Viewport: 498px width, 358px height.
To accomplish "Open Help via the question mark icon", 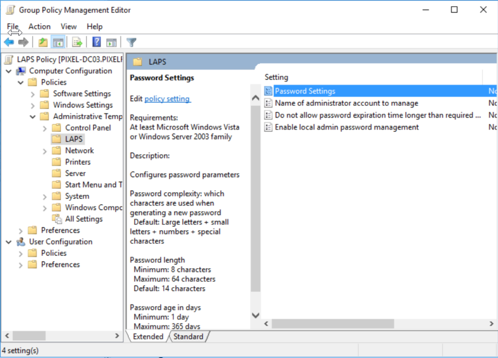I will 96,42.
